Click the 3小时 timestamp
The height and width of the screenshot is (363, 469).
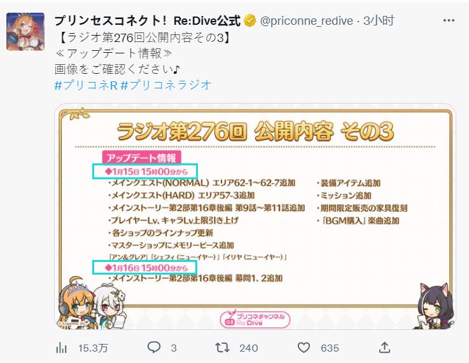click(x=379, y=20)
